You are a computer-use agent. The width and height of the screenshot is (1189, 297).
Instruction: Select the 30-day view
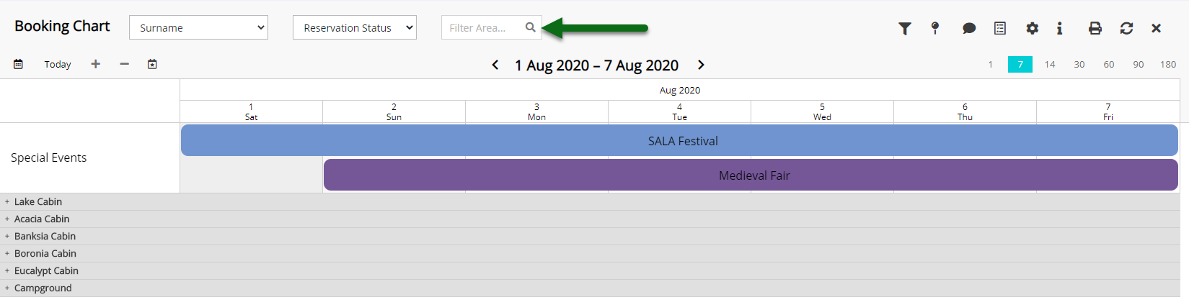(x=1079, y=64)
